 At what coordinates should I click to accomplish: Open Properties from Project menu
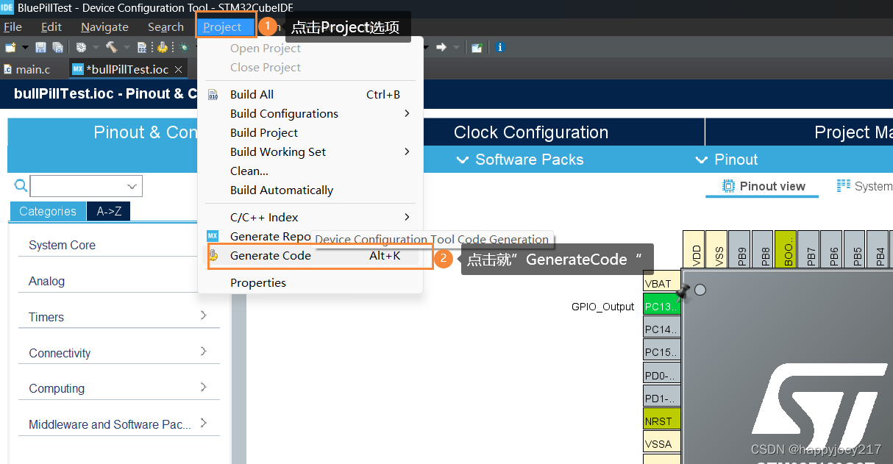pos(310,282)
